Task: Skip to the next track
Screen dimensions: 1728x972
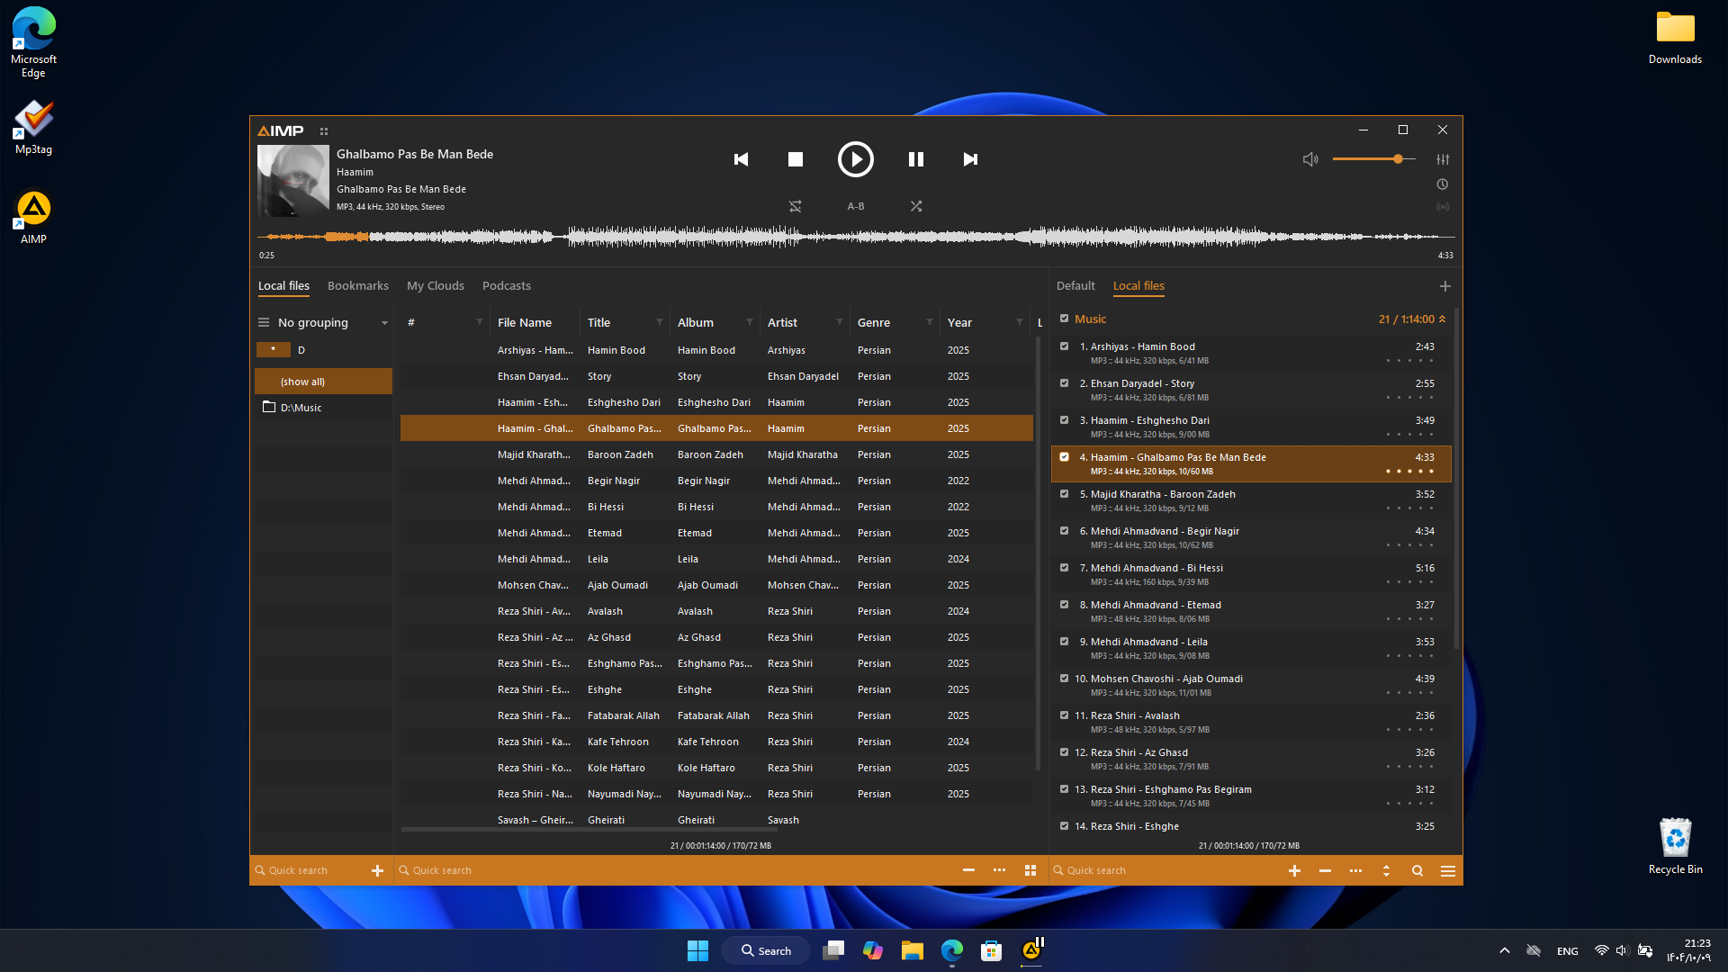Action: [970, 159]
